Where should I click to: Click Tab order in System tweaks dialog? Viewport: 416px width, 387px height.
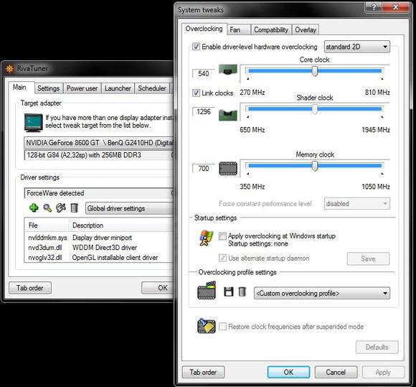(203, 372)
